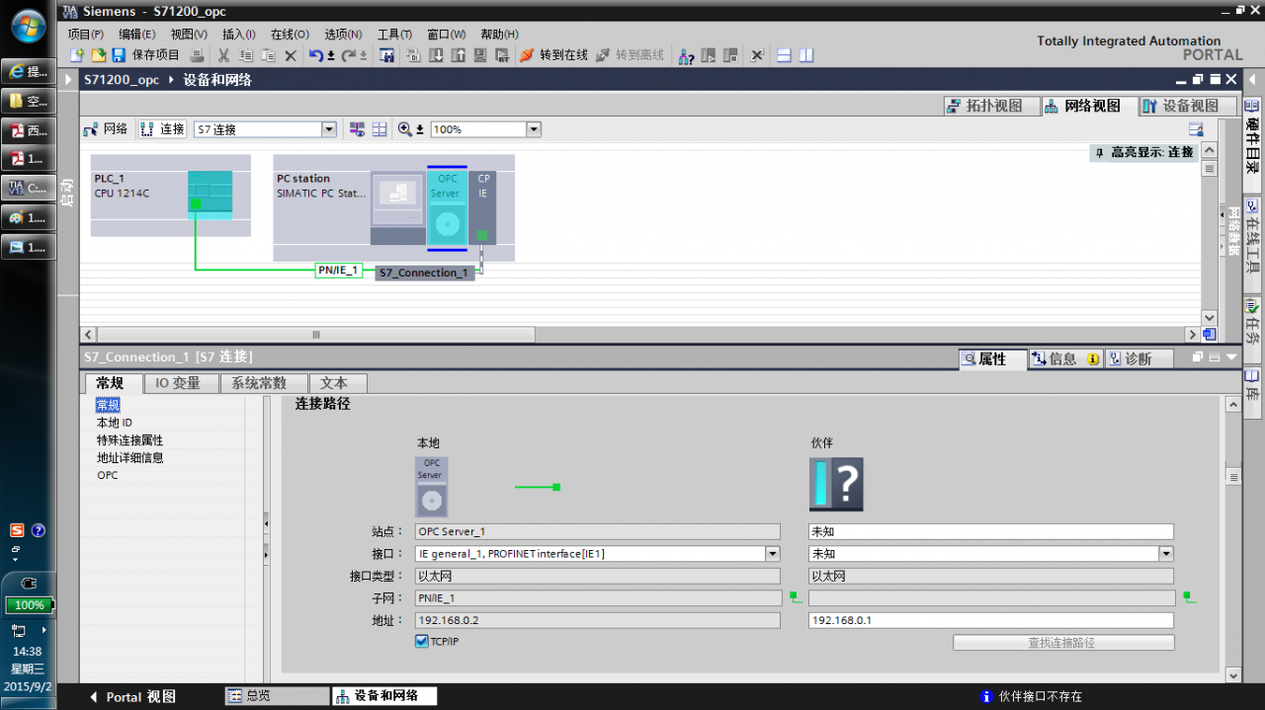Viewport: 1265px width, 710px height.
Task: Click the PLC_1 CPU 1214C device
Action: coord(170,195)
